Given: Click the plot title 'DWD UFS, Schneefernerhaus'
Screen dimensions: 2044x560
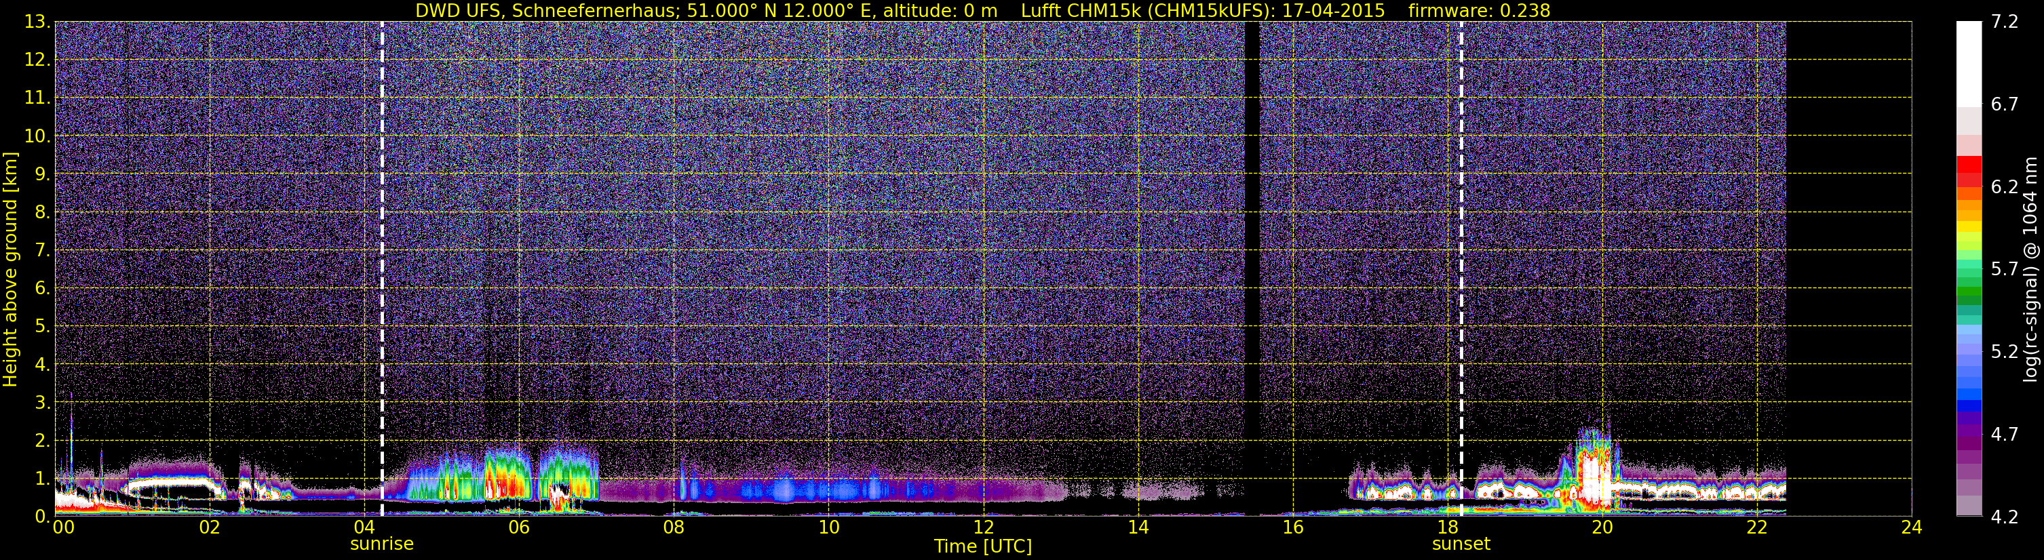Looking at the screenshot, I should click(546, 10).
